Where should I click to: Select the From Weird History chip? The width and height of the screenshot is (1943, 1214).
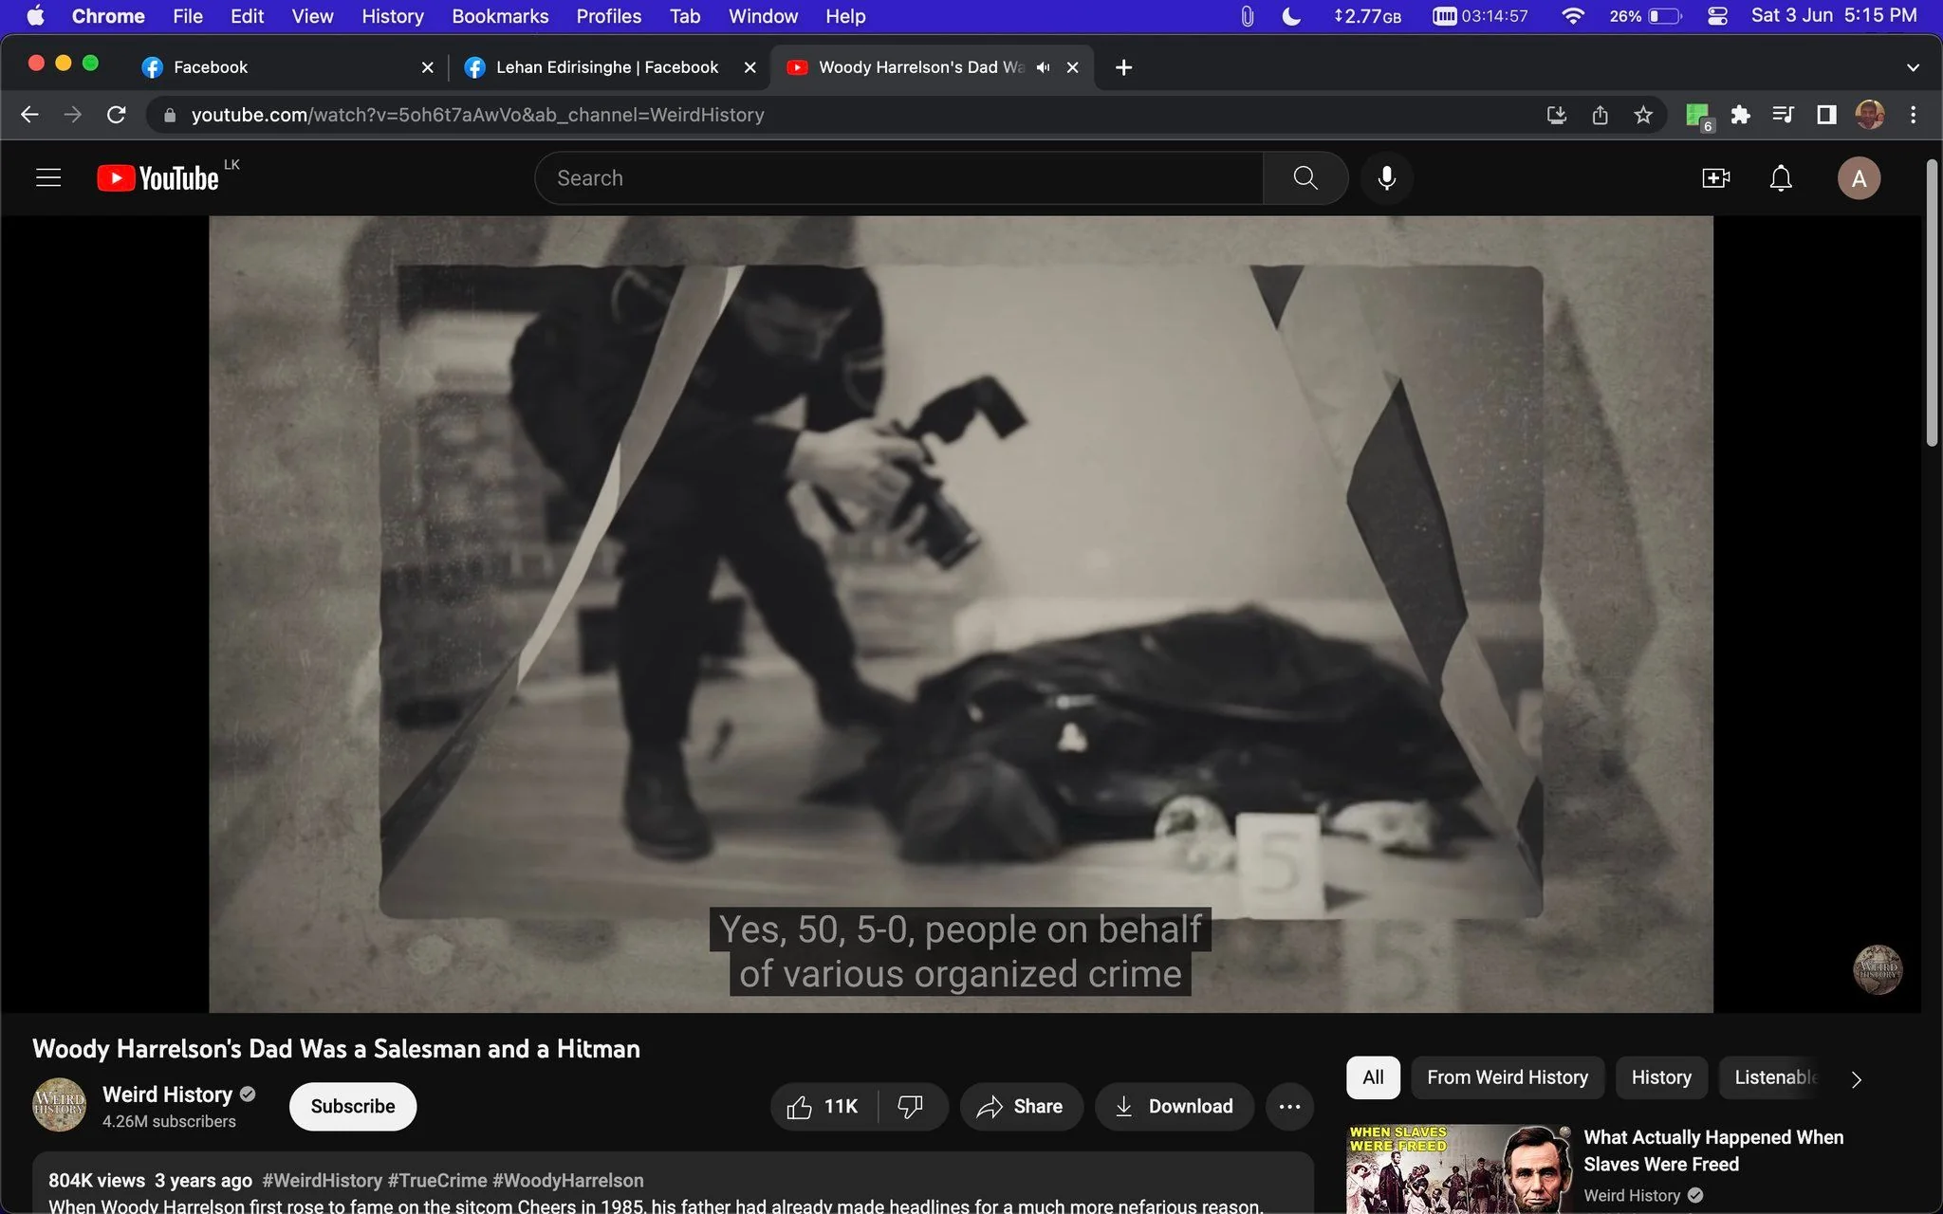click(1508, 1077)
